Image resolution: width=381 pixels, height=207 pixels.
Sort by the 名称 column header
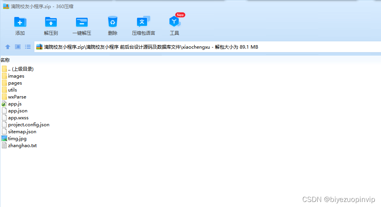[x=5, y=60]
